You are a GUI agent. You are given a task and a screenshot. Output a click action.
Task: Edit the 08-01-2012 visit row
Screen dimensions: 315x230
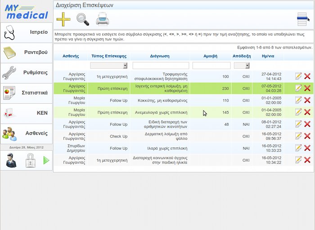point(298,124)
